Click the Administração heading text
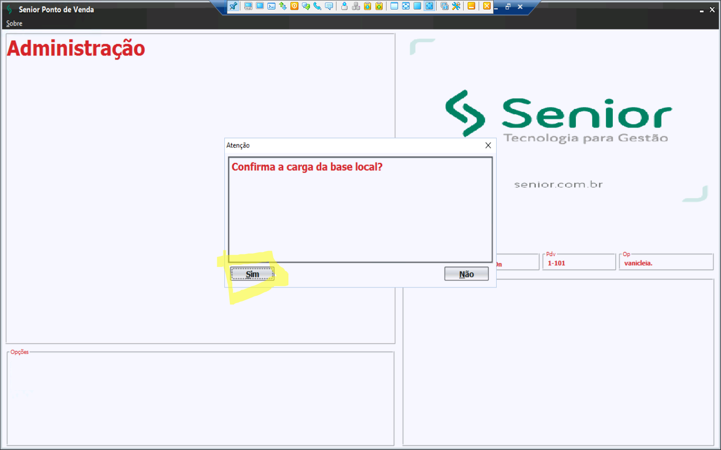Image resolution: width=721 pixels, height=450 pixels. pyautogui.click(x=76, y=48)
